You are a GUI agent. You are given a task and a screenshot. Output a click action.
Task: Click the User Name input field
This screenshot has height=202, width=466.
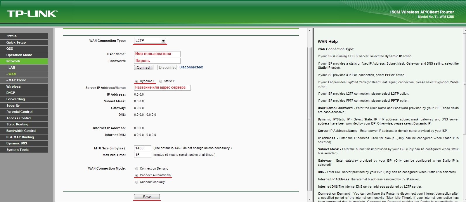[157, 54]
